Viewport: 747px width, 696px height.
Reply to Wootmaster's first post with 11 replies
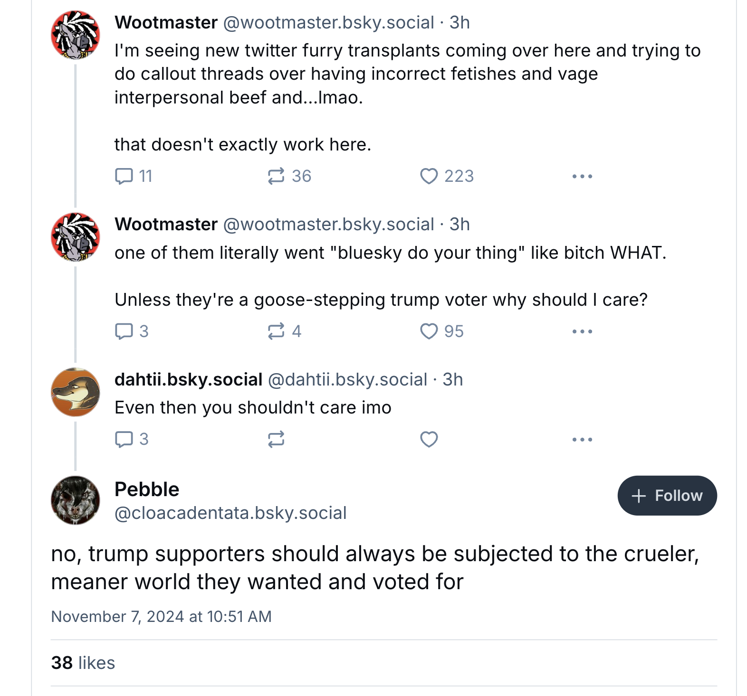coord(124,176)
